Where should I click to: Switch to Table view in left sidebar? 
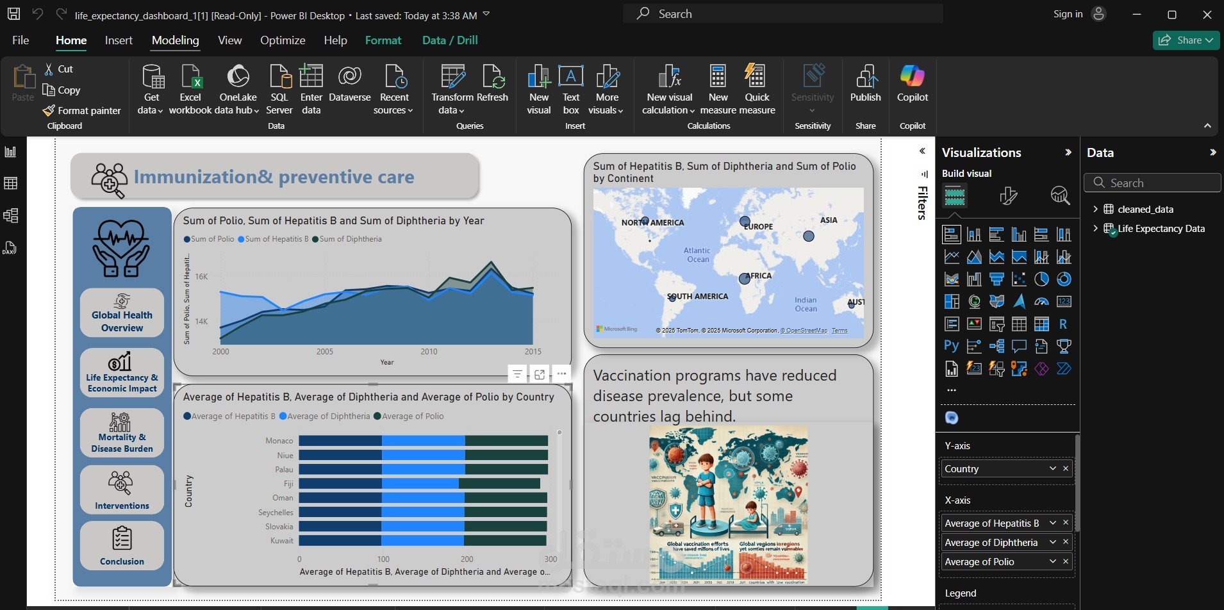(x=11, y=184)
